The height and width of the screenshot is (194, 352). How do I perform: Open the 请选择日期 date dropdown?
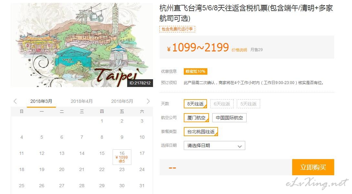(214, 145)
